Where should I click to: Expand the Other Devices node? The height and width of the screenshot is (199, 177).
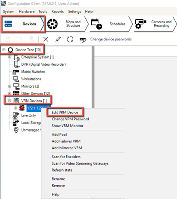pyautogui.click(x=9, y=93)
